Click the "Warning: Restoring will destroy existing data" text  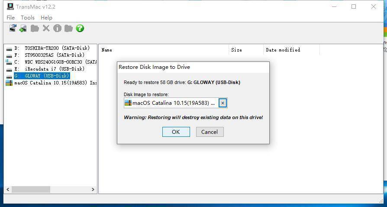(x=193, y=117)
